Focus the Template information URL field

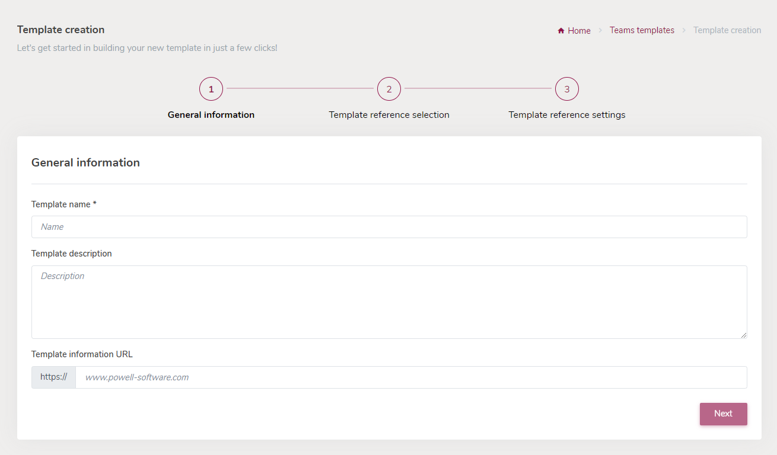pos(411,377)
